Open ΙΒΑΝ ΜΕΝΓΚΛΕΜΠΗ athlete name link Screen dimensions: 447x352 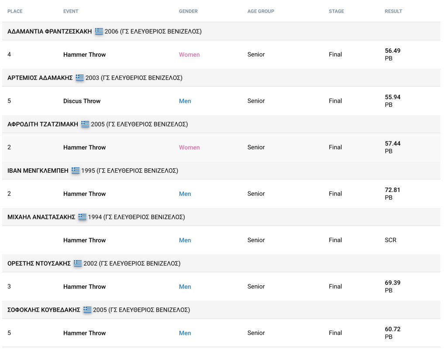[38, 171]
